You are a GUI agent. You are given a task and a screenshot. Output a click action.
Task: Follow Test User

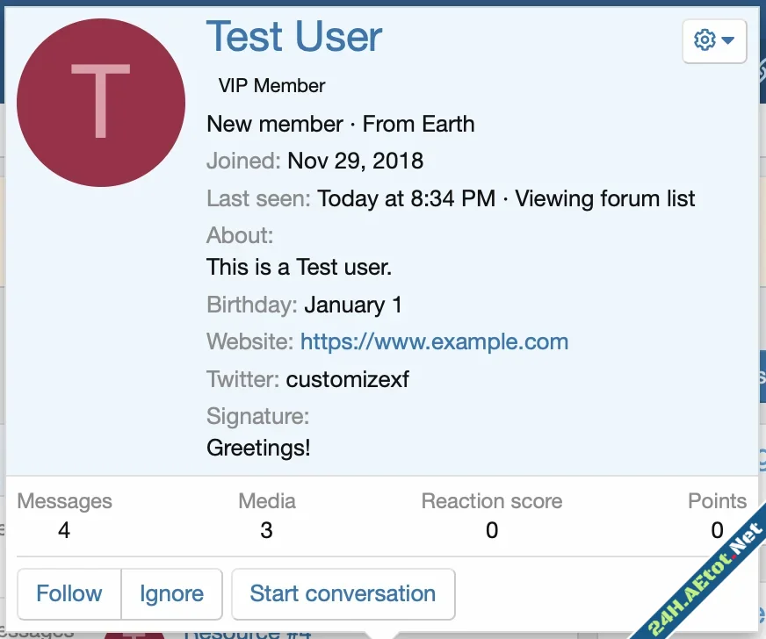click(x=69, y=593)
